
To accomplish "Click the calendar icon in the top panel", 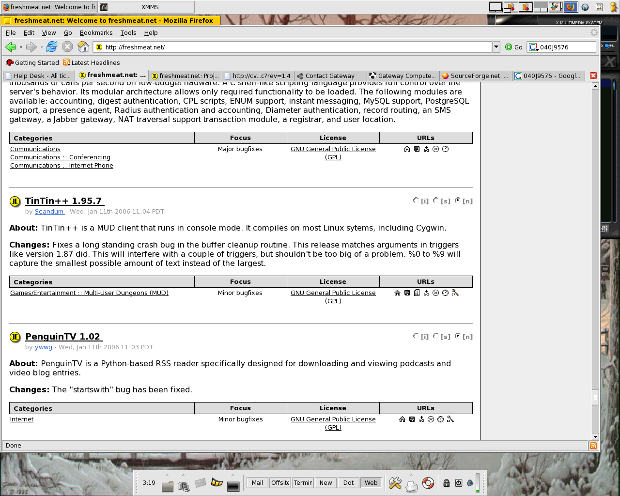I will click(x=599, y=7).
